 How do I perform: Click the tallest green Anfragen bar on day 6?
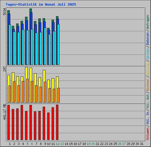click(x=31, y=11)
